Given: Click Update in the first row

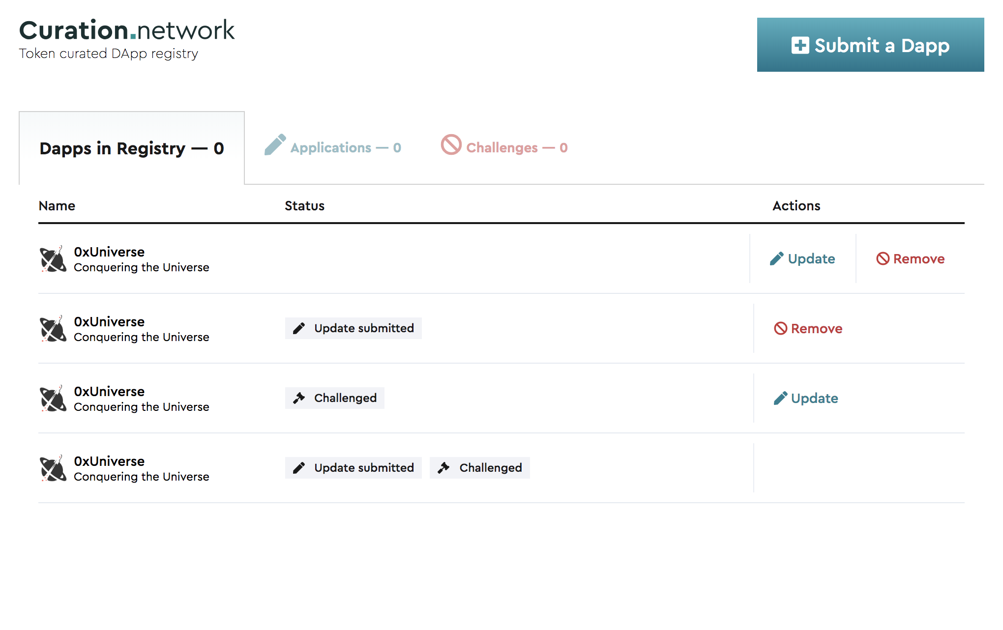Looking at the screenshot, I should (x=802, y=259).
